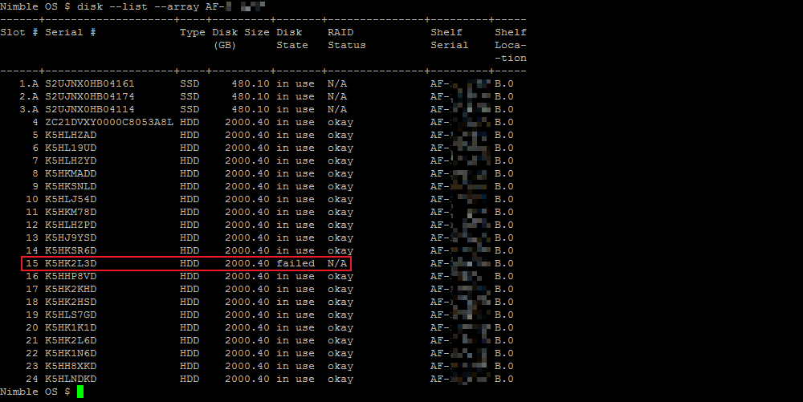The width and height of the screenshot is (803, 402).
Task: Click 'okay' status in K5HKMADD row
Action: click(340, 173)
